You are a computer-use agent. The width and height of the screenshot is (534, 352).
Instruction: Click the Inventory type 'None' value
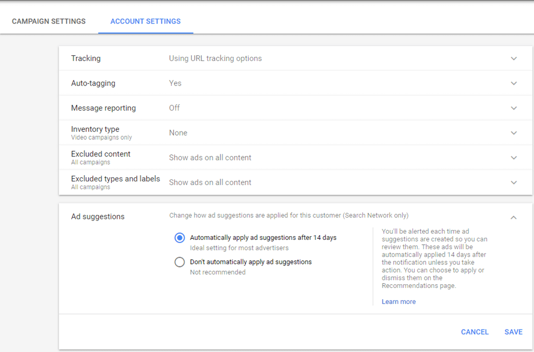(178, 133)
